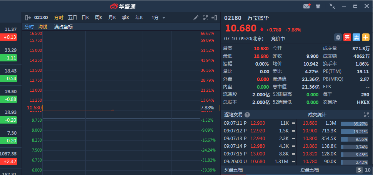Switch to the 月K chart tab
Viewport: 373px width, 175px height.
click(112, 18)
